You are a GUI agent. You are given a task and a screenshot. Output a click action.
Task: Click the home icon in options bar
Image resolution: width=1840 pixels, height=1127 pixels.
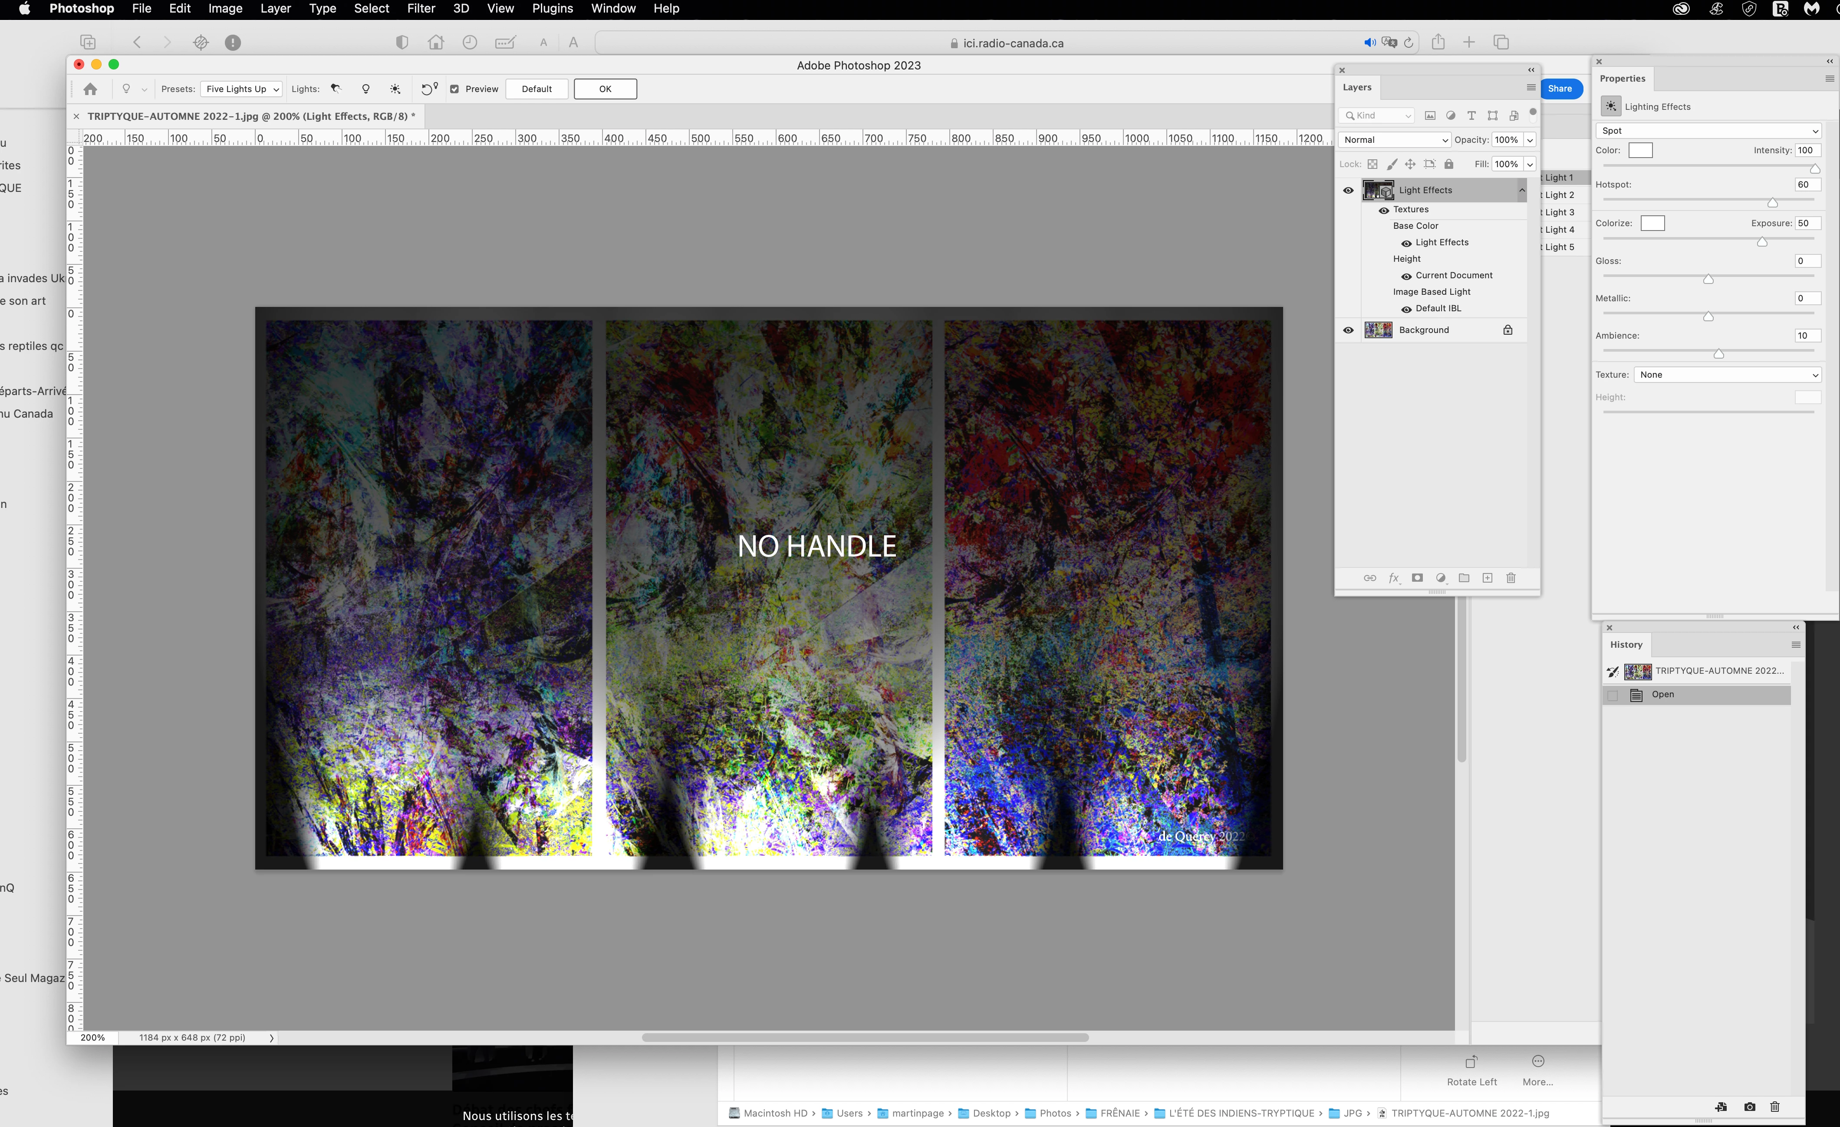click(x=90, y=89)
